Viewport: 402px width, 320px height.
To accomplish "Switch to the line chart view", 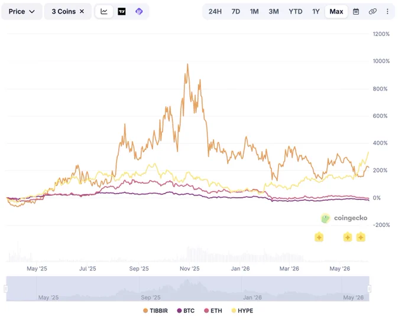I will pos(104,12).
